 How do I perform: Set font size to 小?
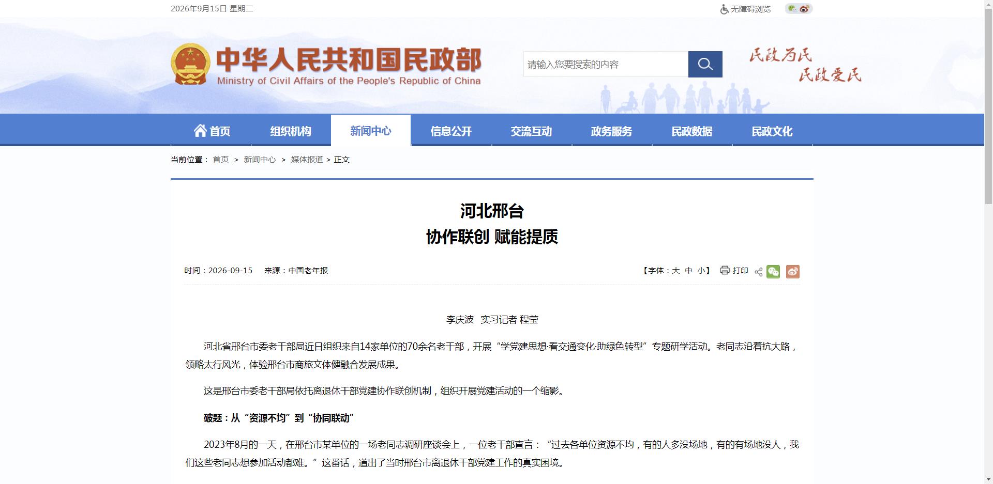(x=701, y=271)
